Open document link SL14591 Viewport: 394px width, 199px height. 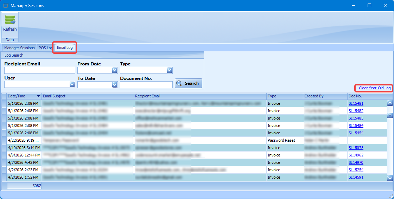(x=356, y=178)
